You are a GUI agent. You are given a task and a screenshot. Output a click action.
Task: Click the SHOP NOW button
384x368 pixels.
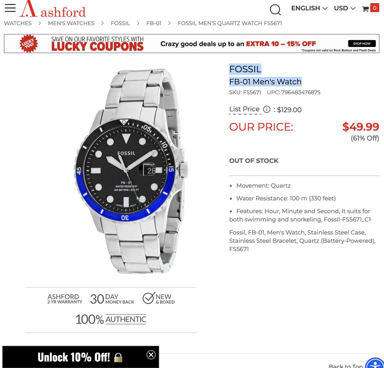click(x=362, y=44)
